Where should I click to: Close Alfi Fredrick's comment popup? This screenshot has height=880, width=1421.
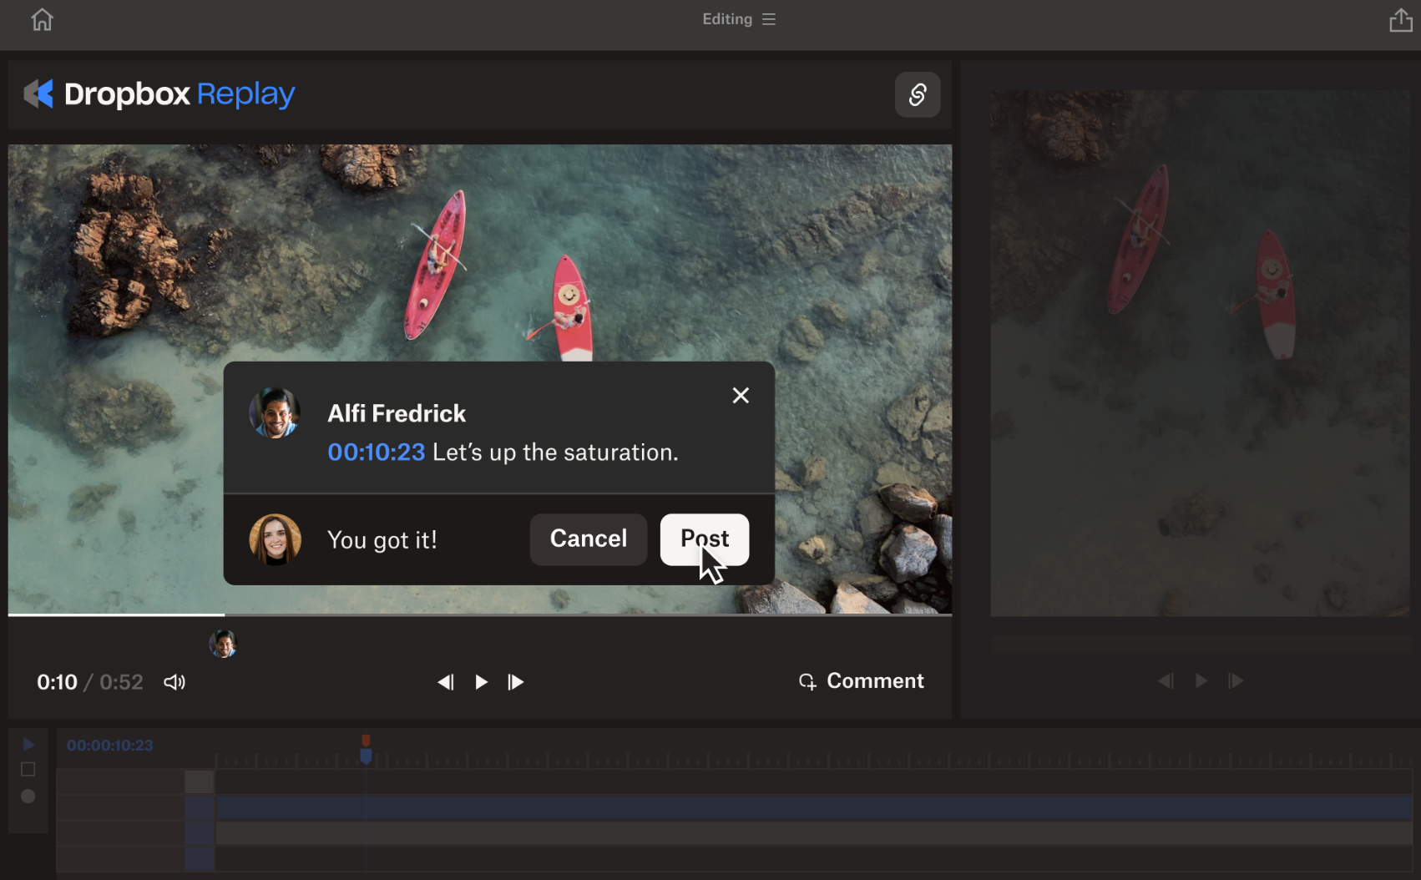pos(741,396)
